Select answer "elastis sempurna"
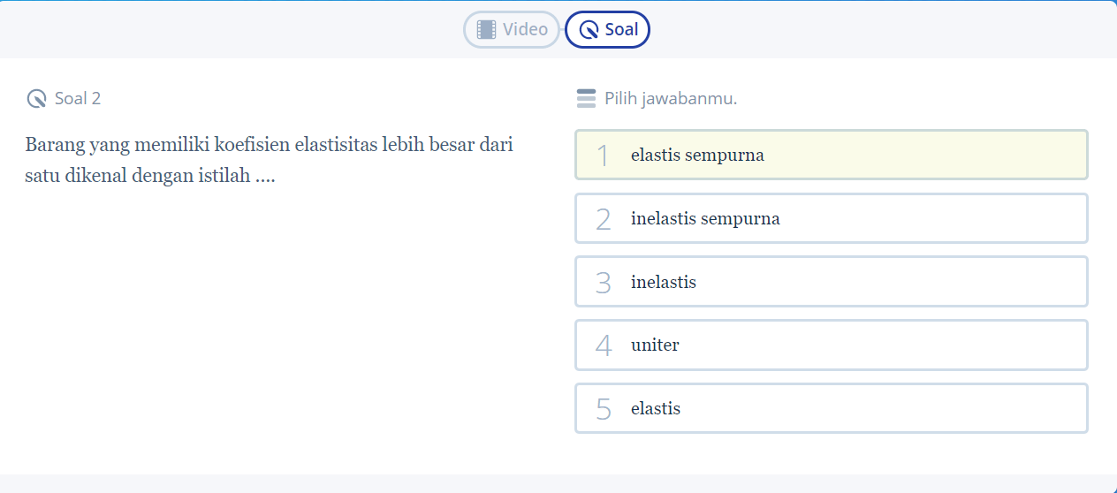1117x493 pixels. point(831,155)
